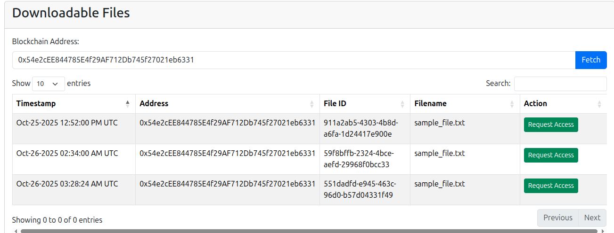The image size is (614, 233).
Task: Click sample_file.txt in the 02:34:00 AM row
Action: pyautogui.click(x=440, y=154)
